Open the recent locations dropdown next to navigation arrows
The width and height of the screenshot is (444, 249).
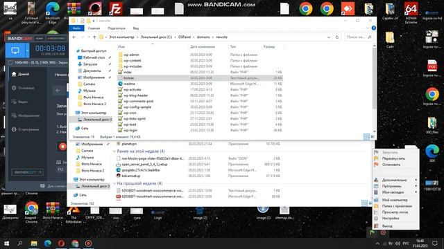[x=89, y=37]
